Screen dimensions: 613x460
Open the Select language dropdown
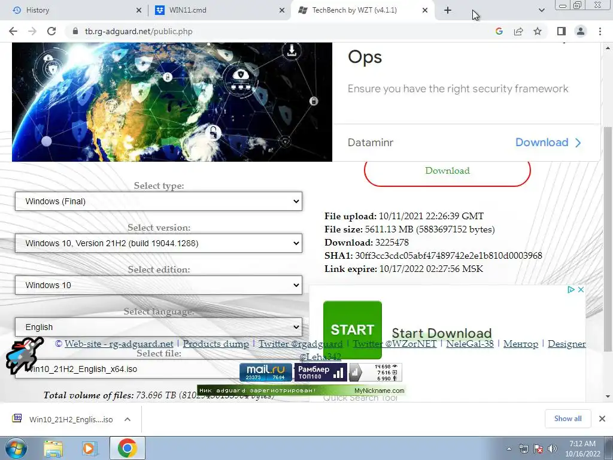point(158,327)
